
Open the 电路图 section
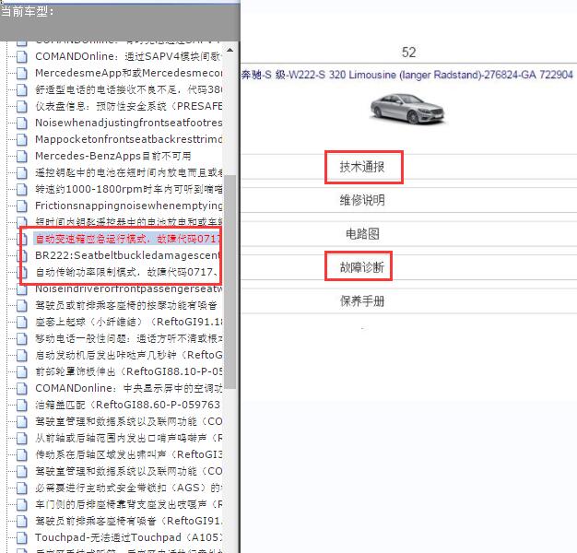(x=362, y=233)
